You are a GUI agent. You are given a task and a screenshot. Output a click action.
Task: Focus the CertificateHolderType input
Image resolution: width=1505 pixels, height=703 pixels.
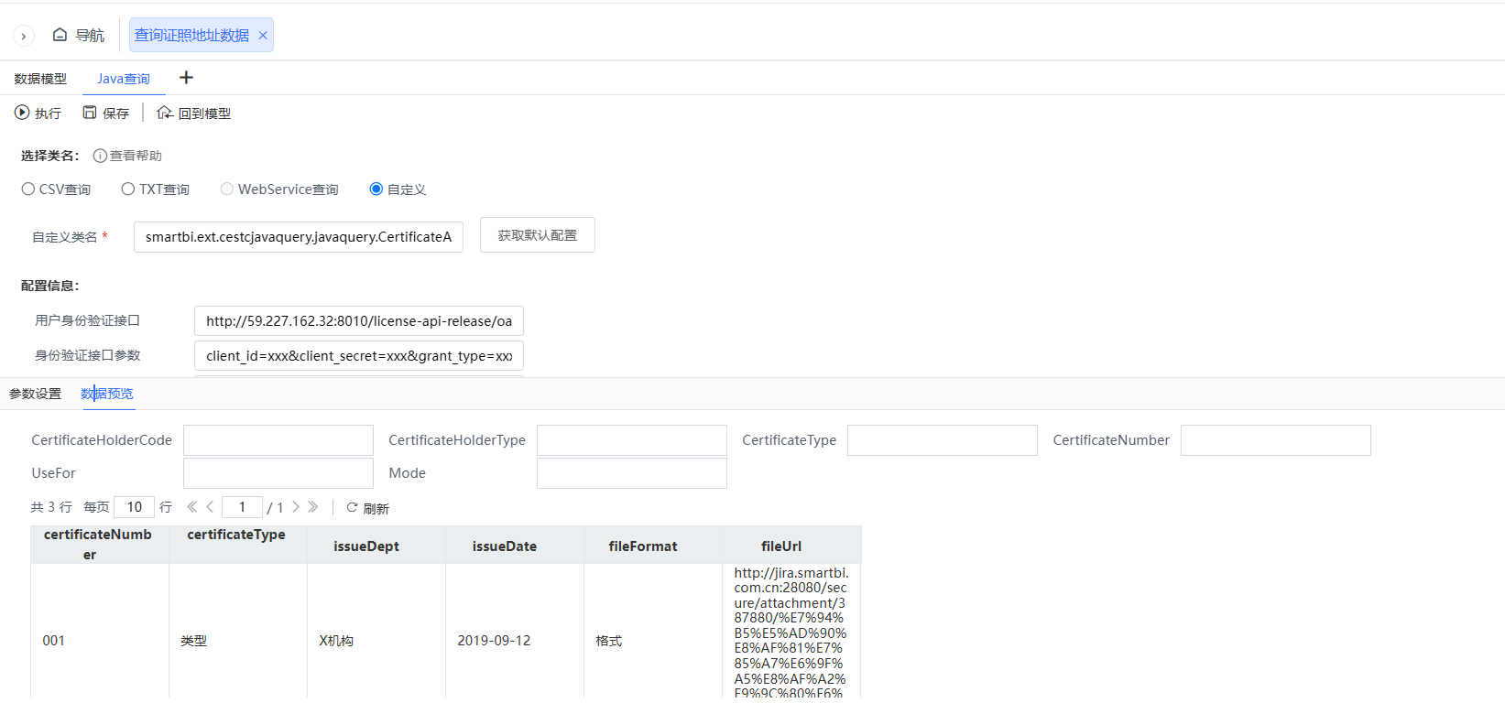(x=632, y=440)
